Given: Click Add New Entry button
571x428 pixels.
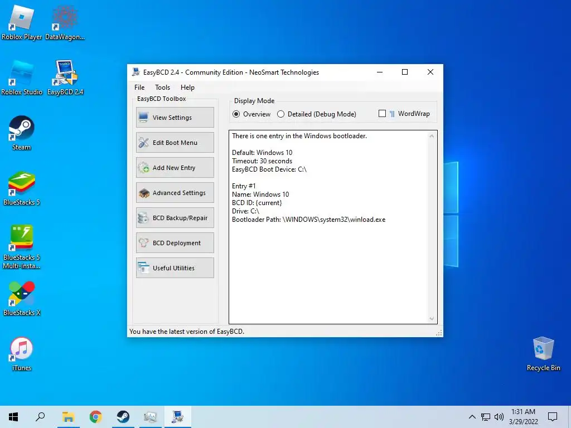Looking at the screenshot, I should (x=175, y=167).
